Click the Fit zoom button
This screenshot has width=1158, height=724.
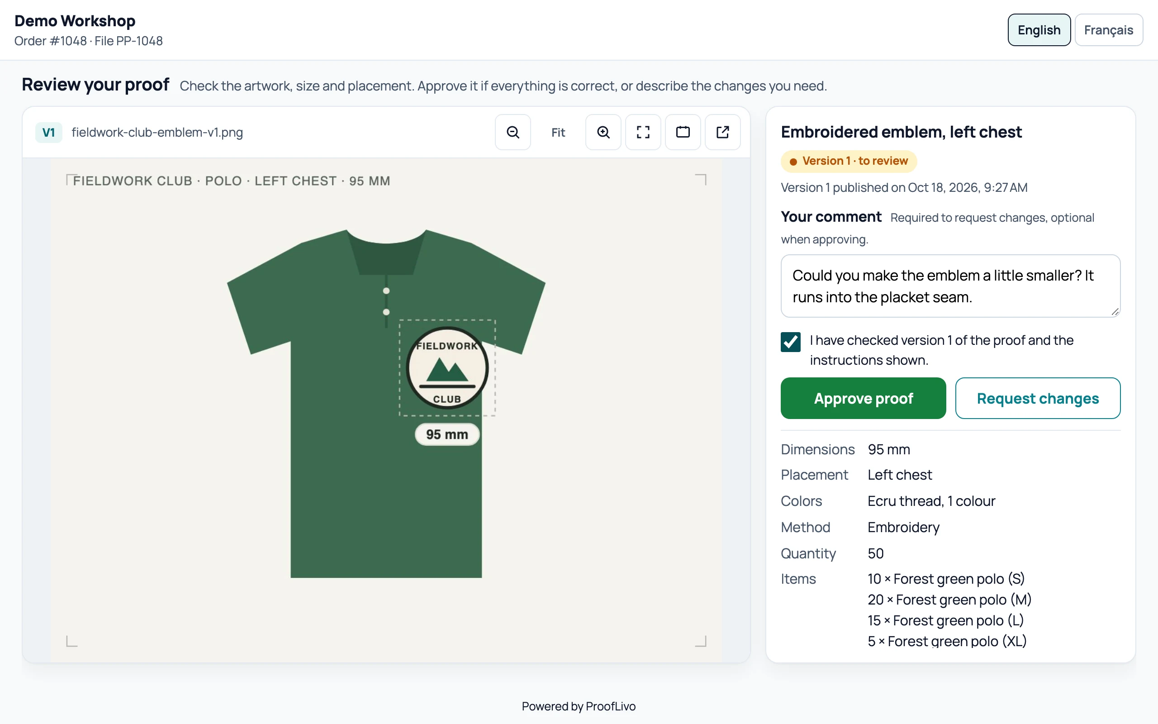[x=558, y=132]
